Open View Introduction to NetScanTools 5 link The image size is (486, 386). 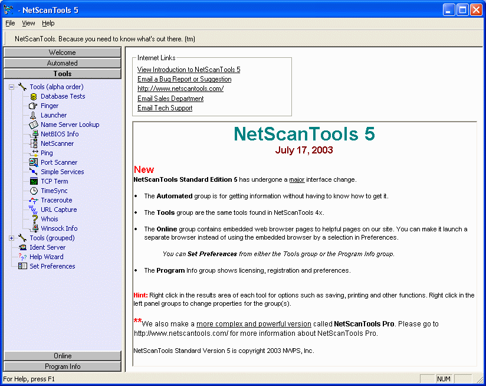point(189,70)
